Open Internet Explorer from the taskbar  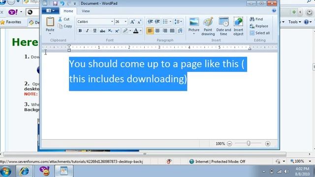click(24, 171)
